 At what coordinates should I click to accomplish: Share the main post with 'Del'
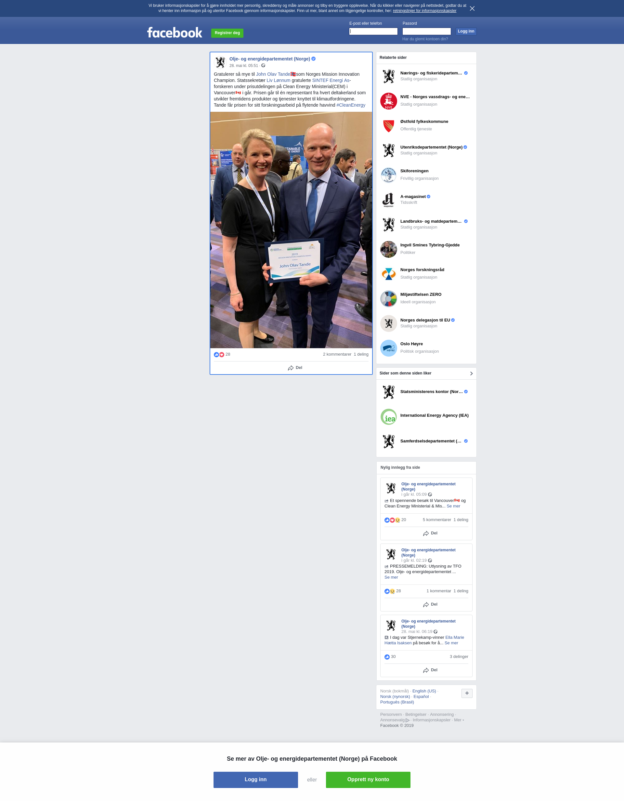coord(295,368)
